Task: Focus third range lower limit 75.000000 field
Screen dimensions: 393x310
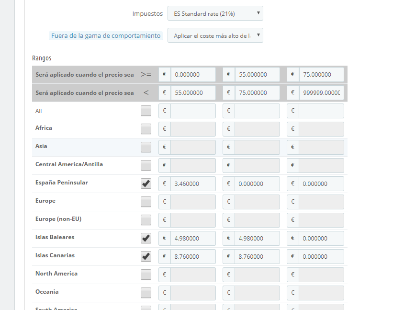Action: click(x=321, y=75)
